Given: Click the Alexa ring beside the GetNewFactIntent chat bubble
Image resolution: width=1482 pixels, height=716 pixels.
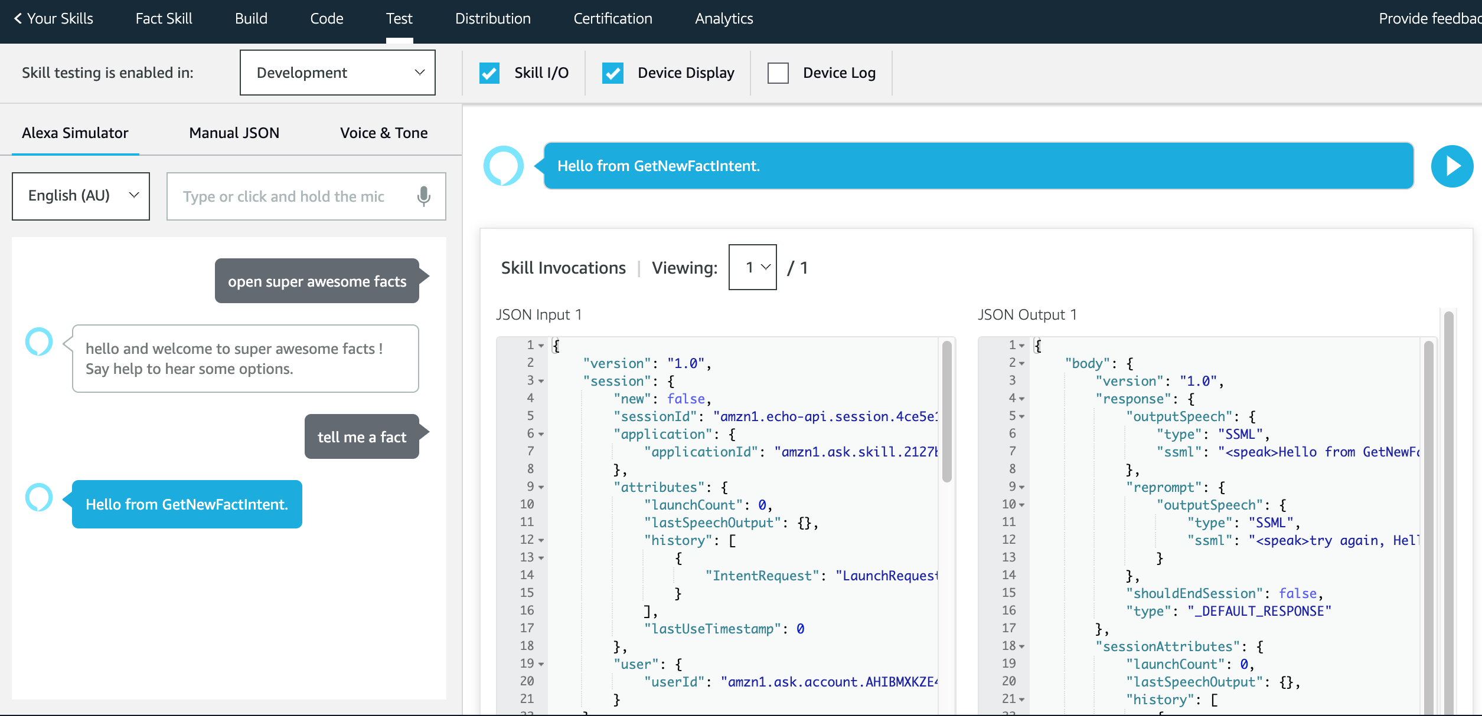Looking at the screenshot, I should (39, 497).
